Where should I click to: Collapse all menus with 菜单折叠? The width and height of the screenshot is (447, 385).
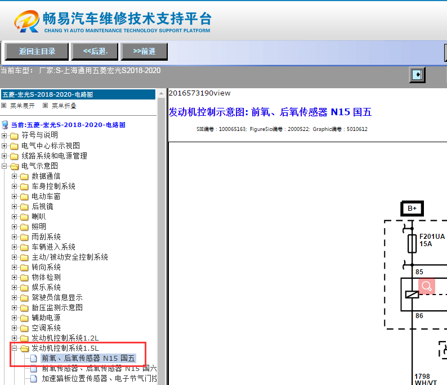pyautogui.click(x=64, y=106)
